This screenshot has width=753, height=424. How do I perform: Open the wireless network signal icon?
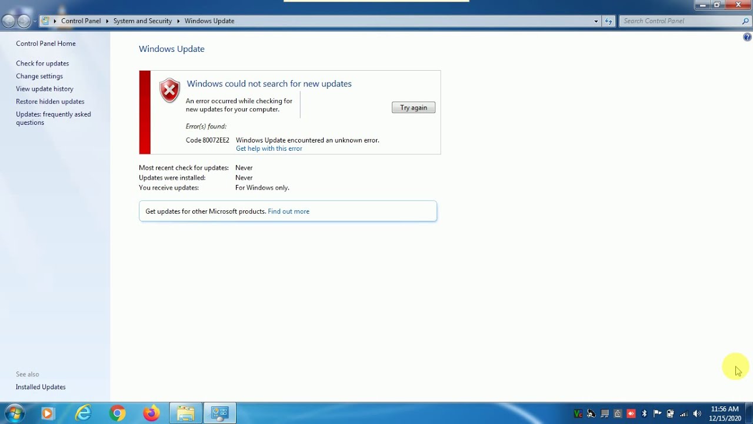[684, 414]
